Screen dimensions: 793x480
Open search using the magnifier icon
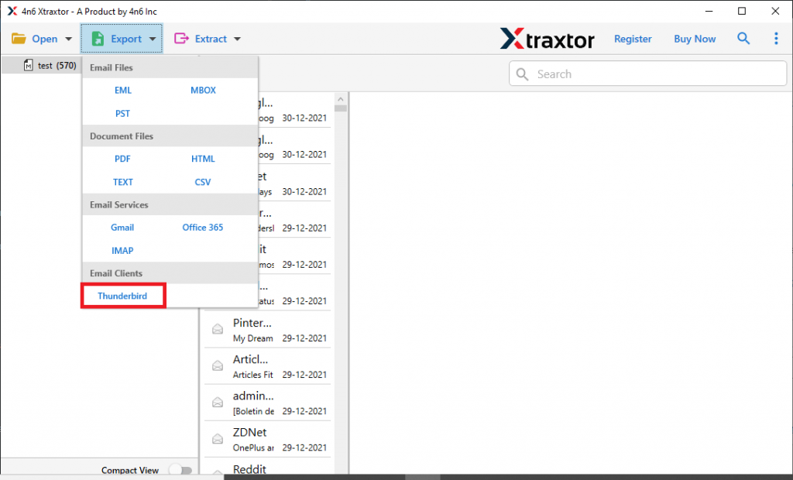743,38
